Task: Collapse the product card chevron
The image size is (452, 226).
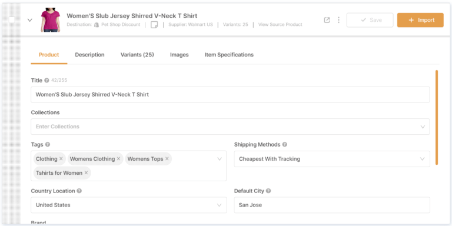Action: [29, 20]
